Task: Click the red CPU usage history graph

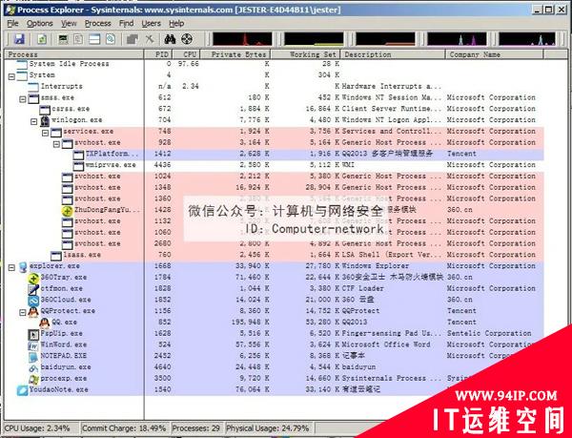Action: coord(242,39)
